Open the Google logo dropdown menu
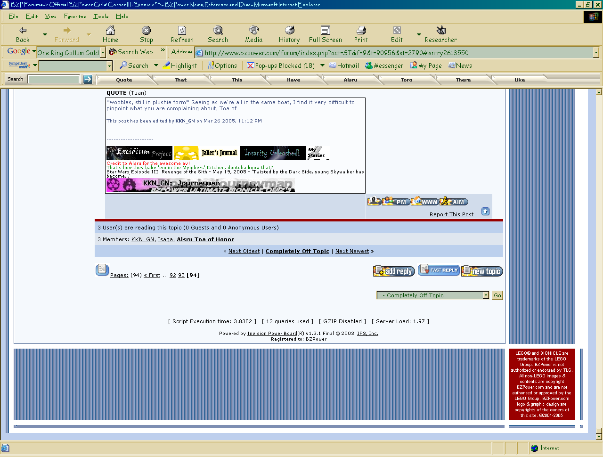The height and width of the screenshot is (457, 603). [x=34, y=51]
